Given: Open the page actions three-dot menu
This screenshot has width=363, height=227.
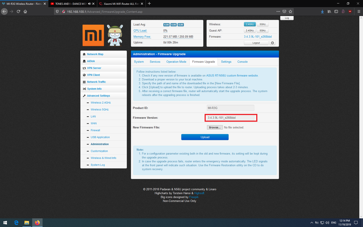Looking at the screenshot, I should [278, 12].
